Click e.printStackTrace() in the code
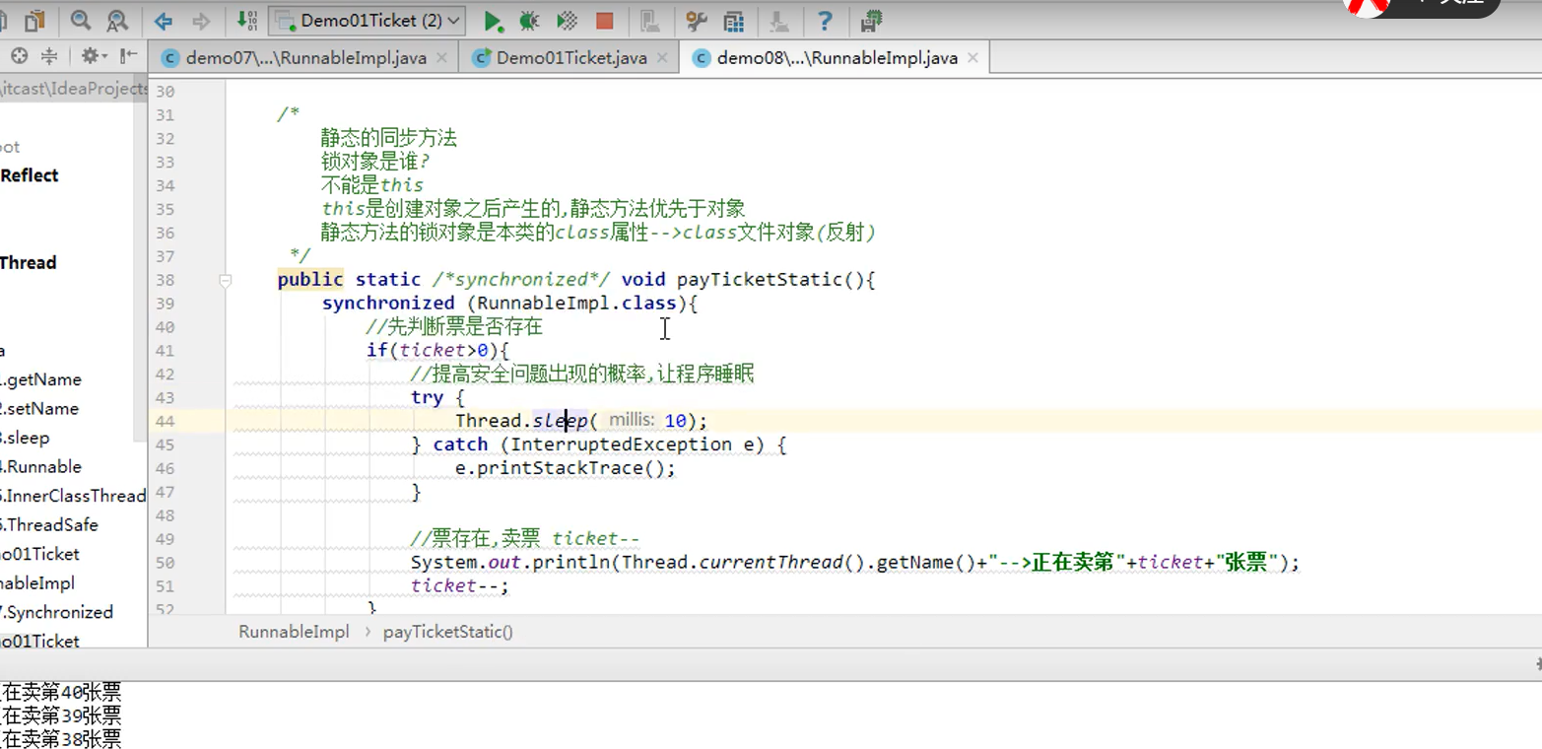 tap(566, 468)
